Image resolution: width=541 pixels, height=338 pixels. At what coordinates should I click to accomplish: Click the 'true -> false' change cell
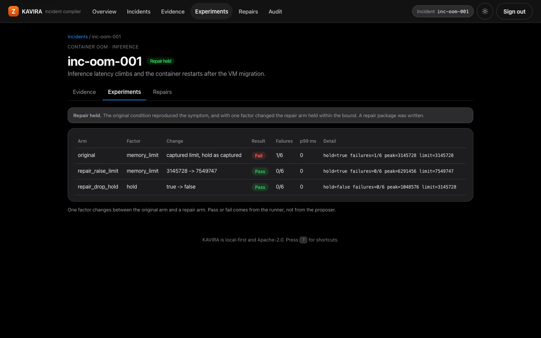point(181,187)
